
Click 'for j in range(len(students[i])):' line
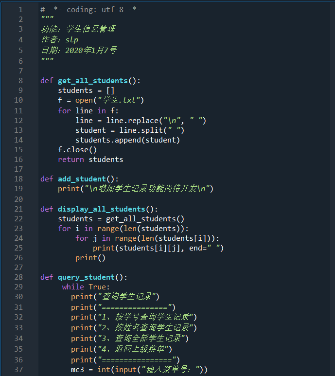[147, 238]
